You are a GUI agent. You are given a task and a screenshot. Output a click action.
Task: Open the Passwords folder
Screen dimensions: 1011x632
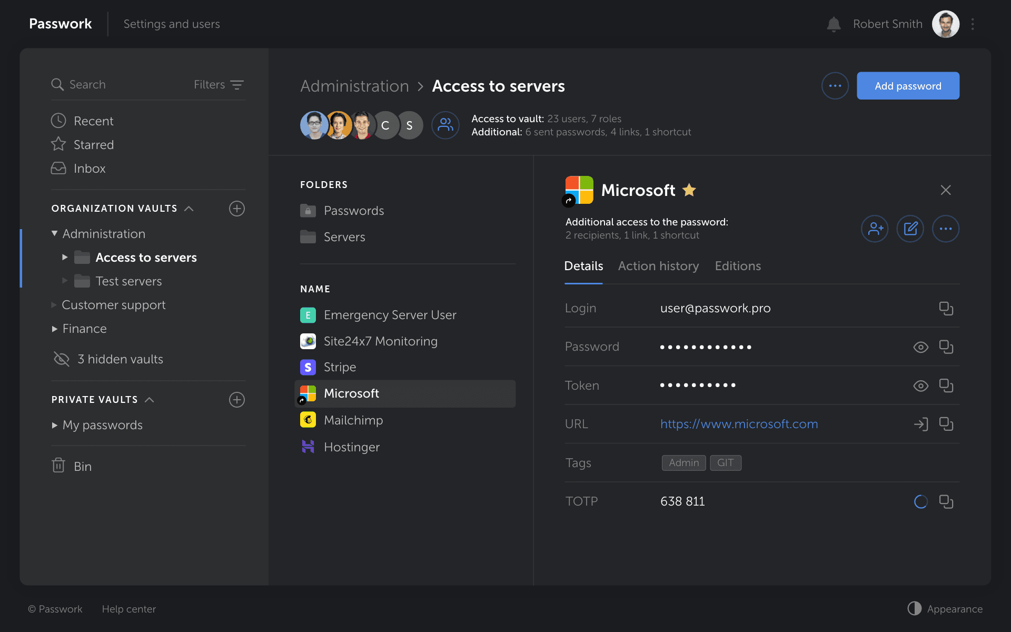342,211
